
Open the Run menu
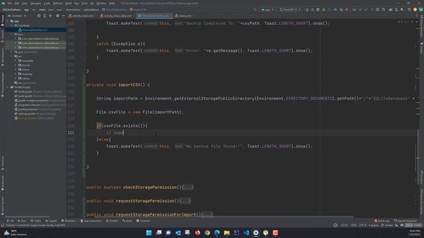tap(76, 3)
